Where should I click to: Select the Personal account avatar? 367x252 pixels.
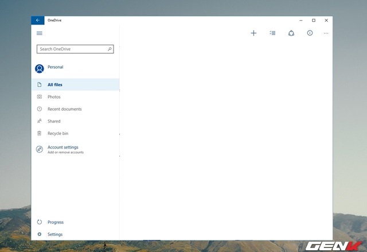(40, 68)
